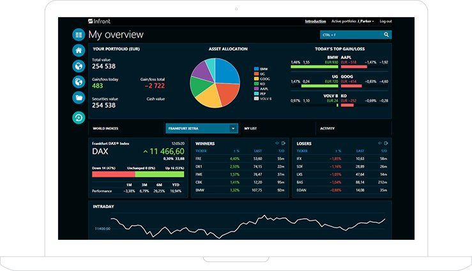The image size is (472, 271).
Task: Click the Losers panel export icon
Action: click(386, 143)
